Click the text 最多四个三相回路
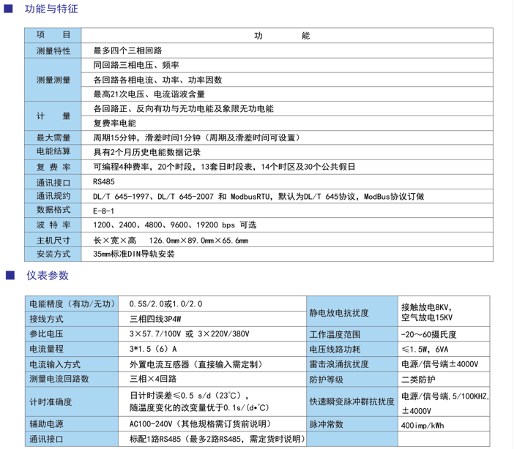This screenshot has width=517, height=449. point(127,50)
